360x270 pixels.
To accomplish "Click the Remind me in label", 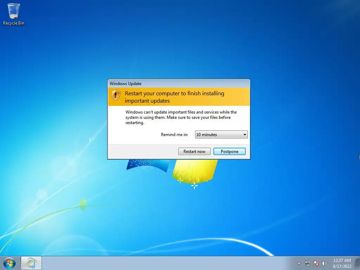I will (174, 135).
